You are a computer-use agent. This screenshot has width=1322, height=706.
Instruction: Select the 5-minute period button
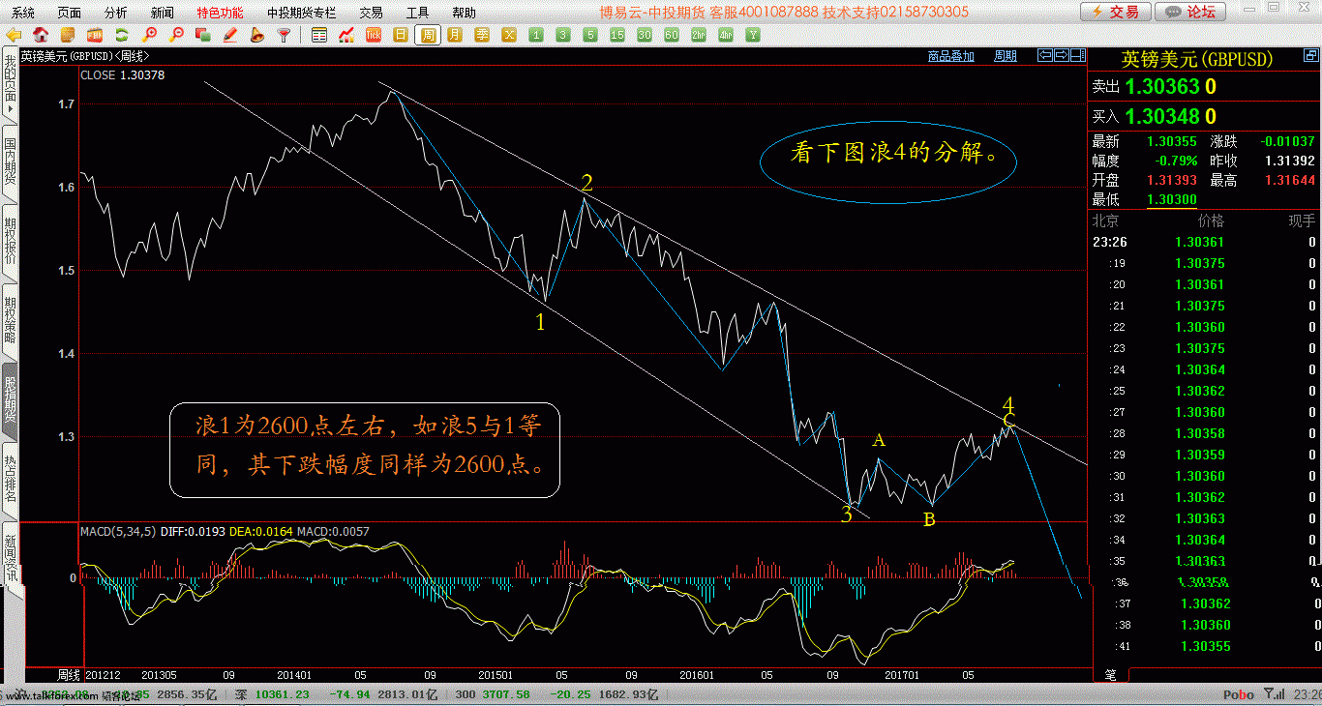(x=590, y=35)
